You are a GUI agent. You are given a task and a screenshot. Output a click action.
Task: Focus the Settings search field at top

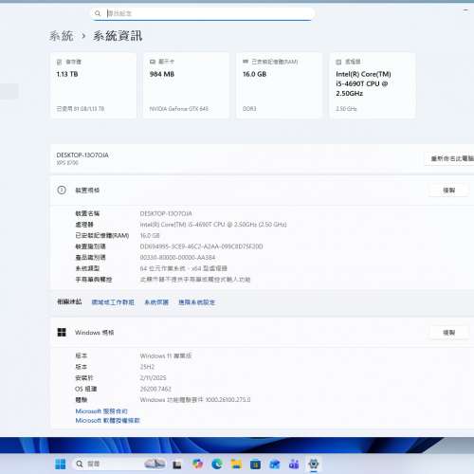coord(203,13)
